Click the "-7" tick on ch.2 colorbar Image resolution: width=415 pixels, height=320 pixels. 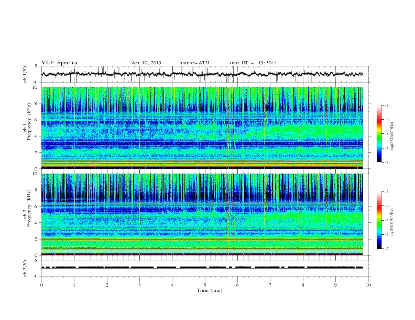(x=387, y=248)
